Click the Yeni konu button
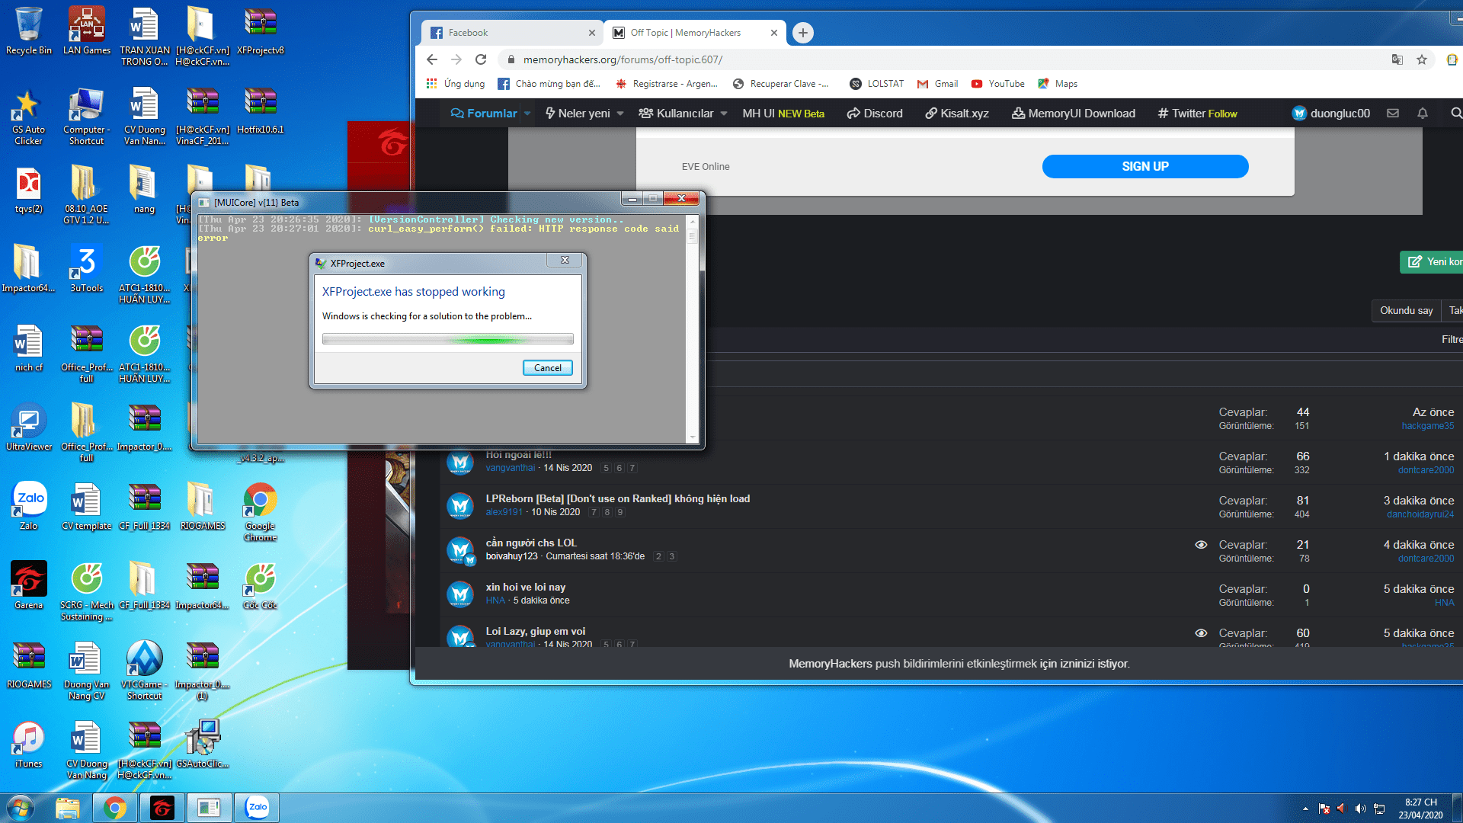The width and height of the screenshot is (1463, 823). pos(1431,261)
